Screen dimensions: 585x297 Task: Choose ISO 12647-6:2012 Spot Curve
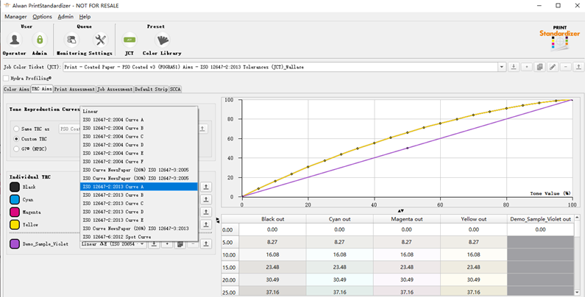tap(139, 237)
